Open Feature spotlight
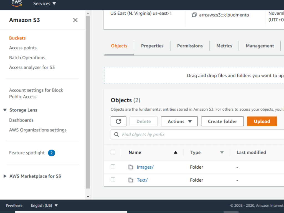The height and width of the screenshot is (213, 284). pyautogui.click(x=27, y=153)
